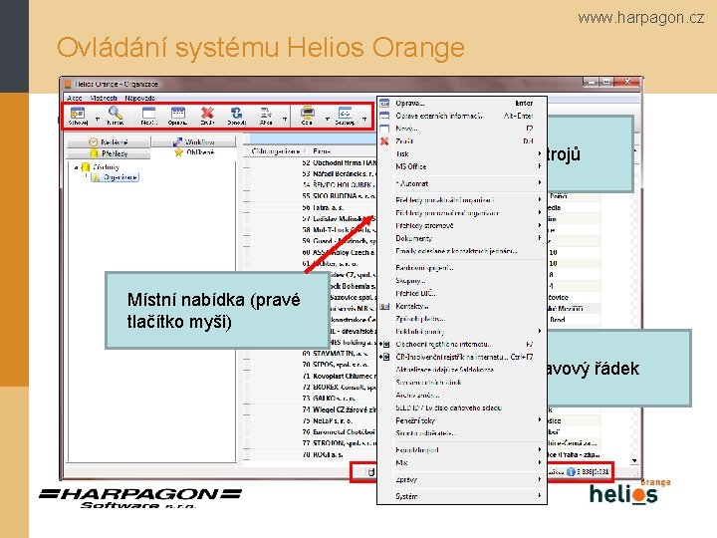Click the Obchodní rejstřík na internetu icon
Viewport: 717px width, 538px height.
[x=385, y=344]
